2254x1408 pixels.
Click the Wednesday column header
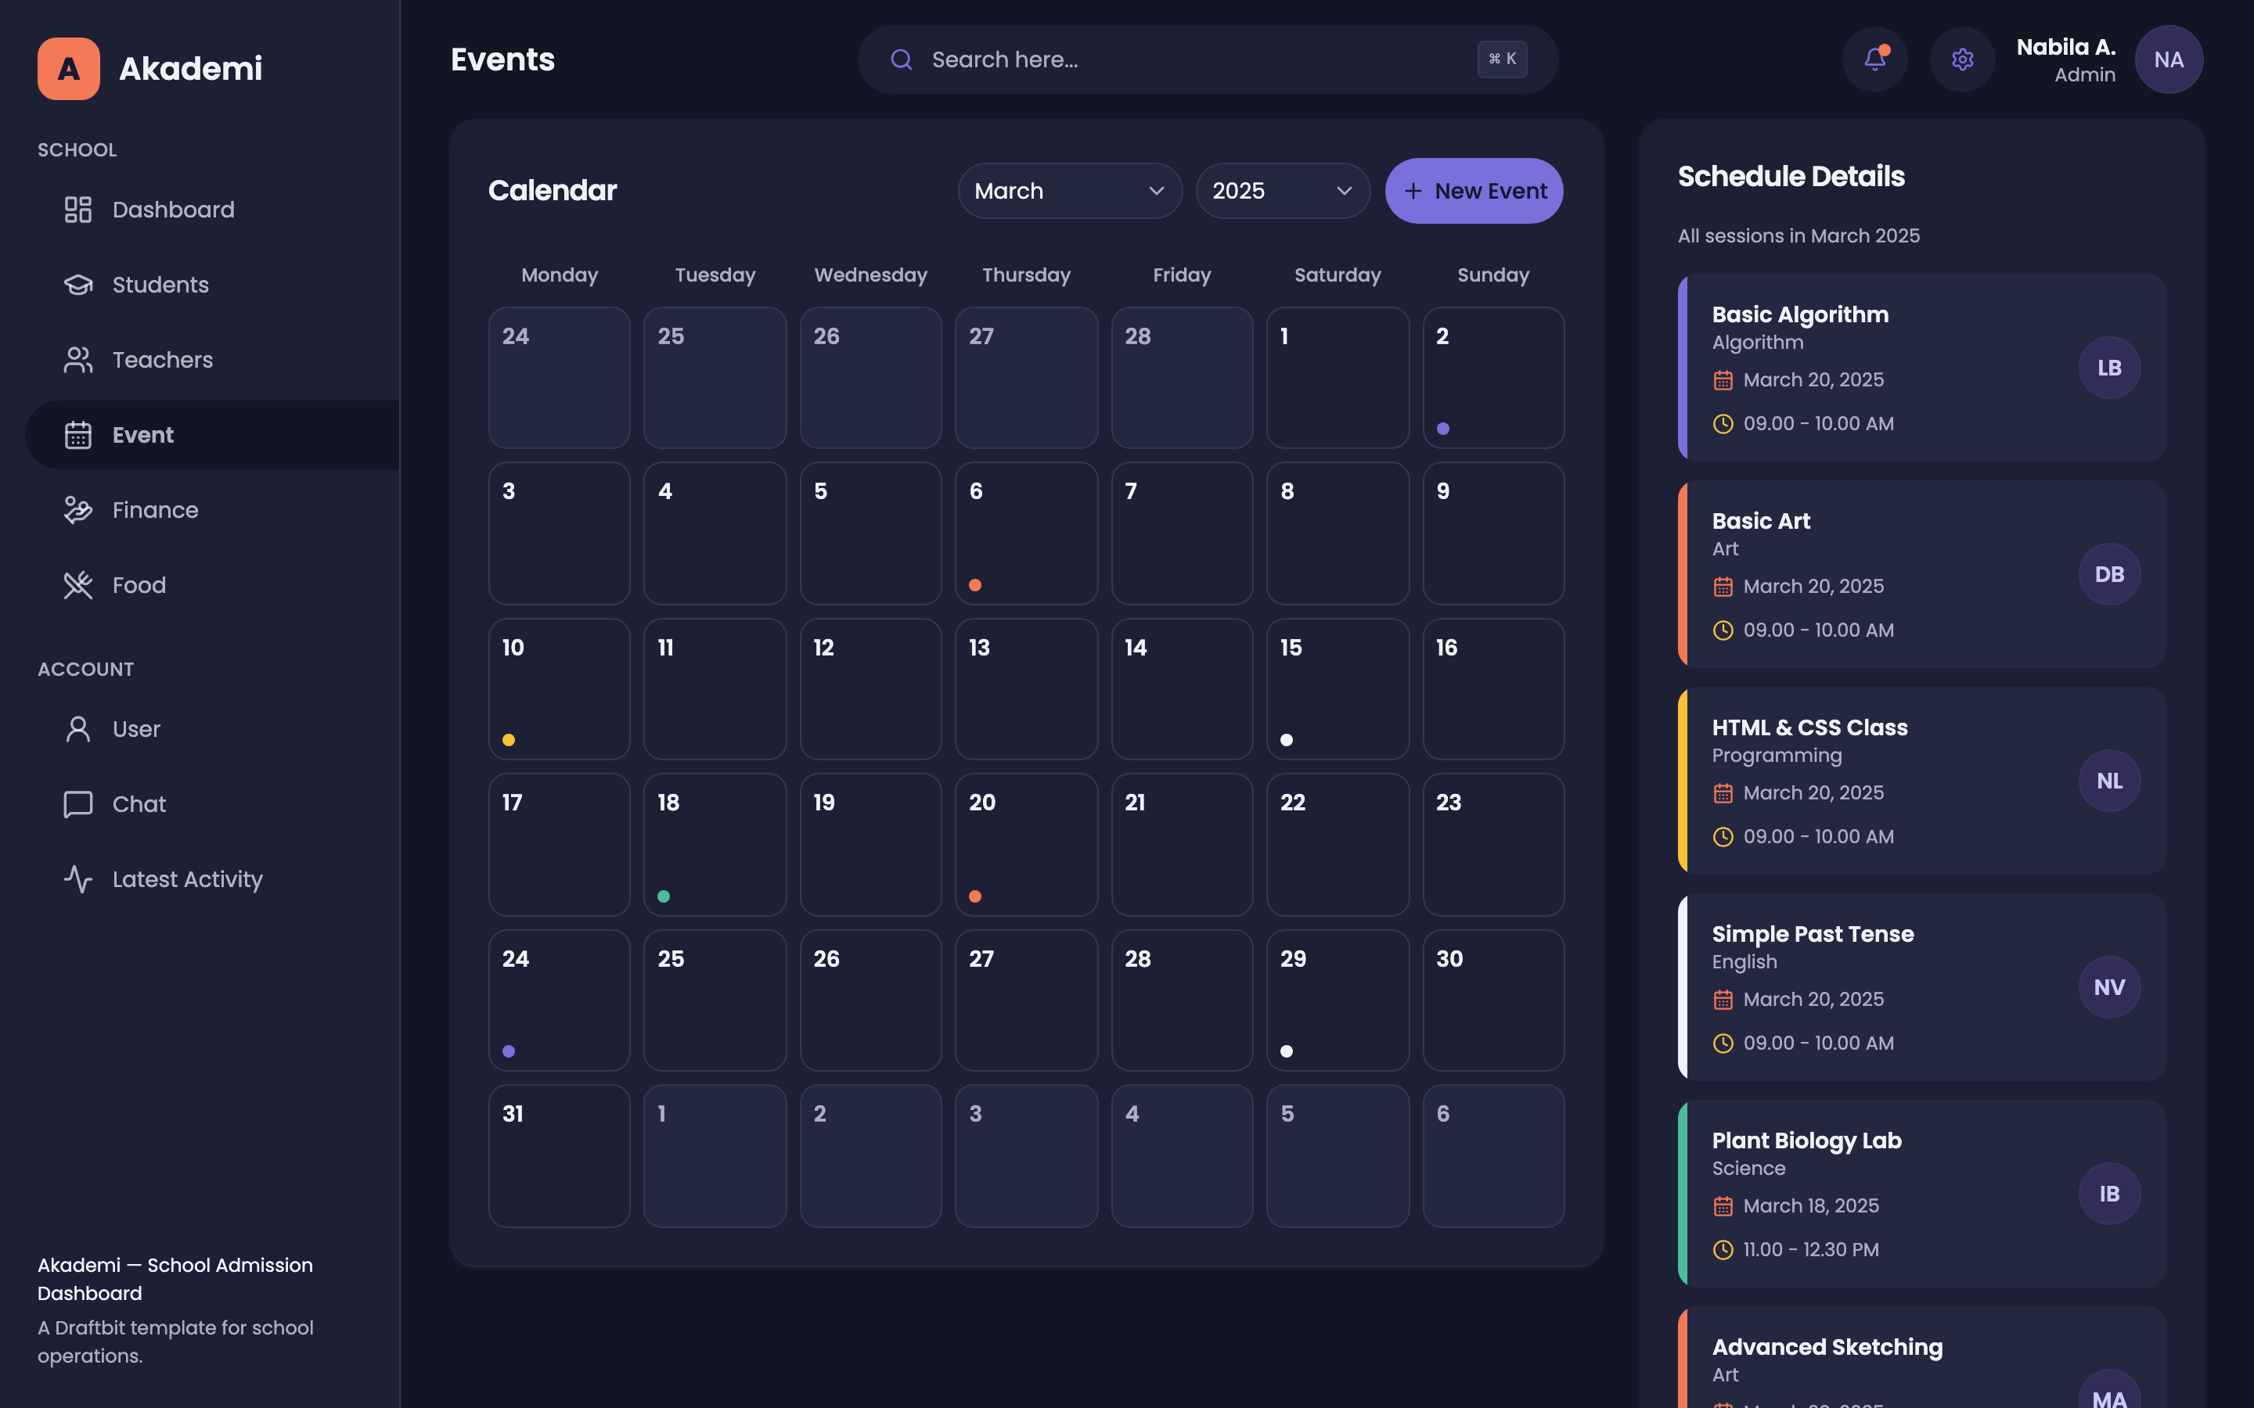tap(870, 275)
